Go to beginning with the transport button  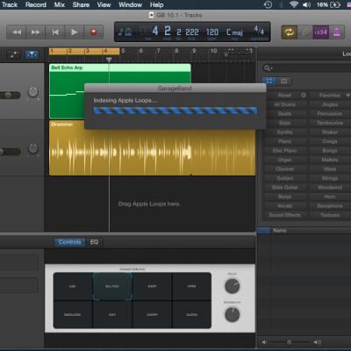[55, 32]
